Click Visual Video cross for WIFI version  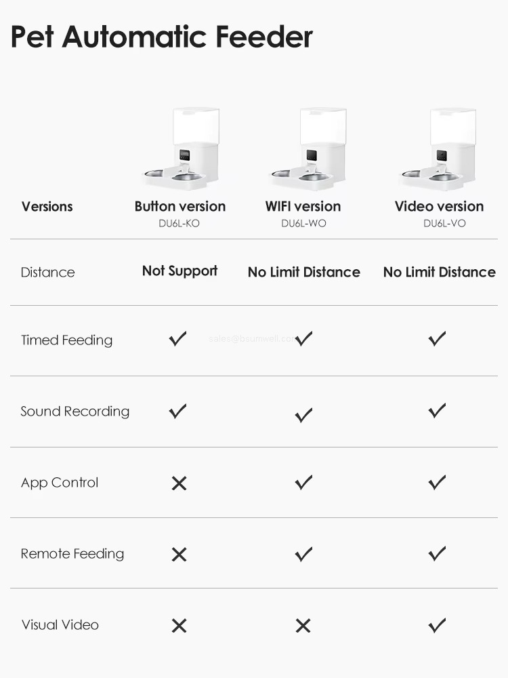pyautogui.click(x=303, y=626)
